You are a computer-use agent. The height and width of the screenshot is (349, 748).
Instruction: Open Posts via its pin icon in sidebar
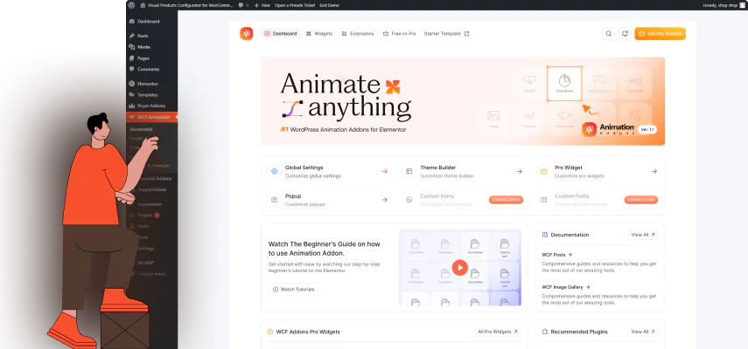[x=131, y=36]
